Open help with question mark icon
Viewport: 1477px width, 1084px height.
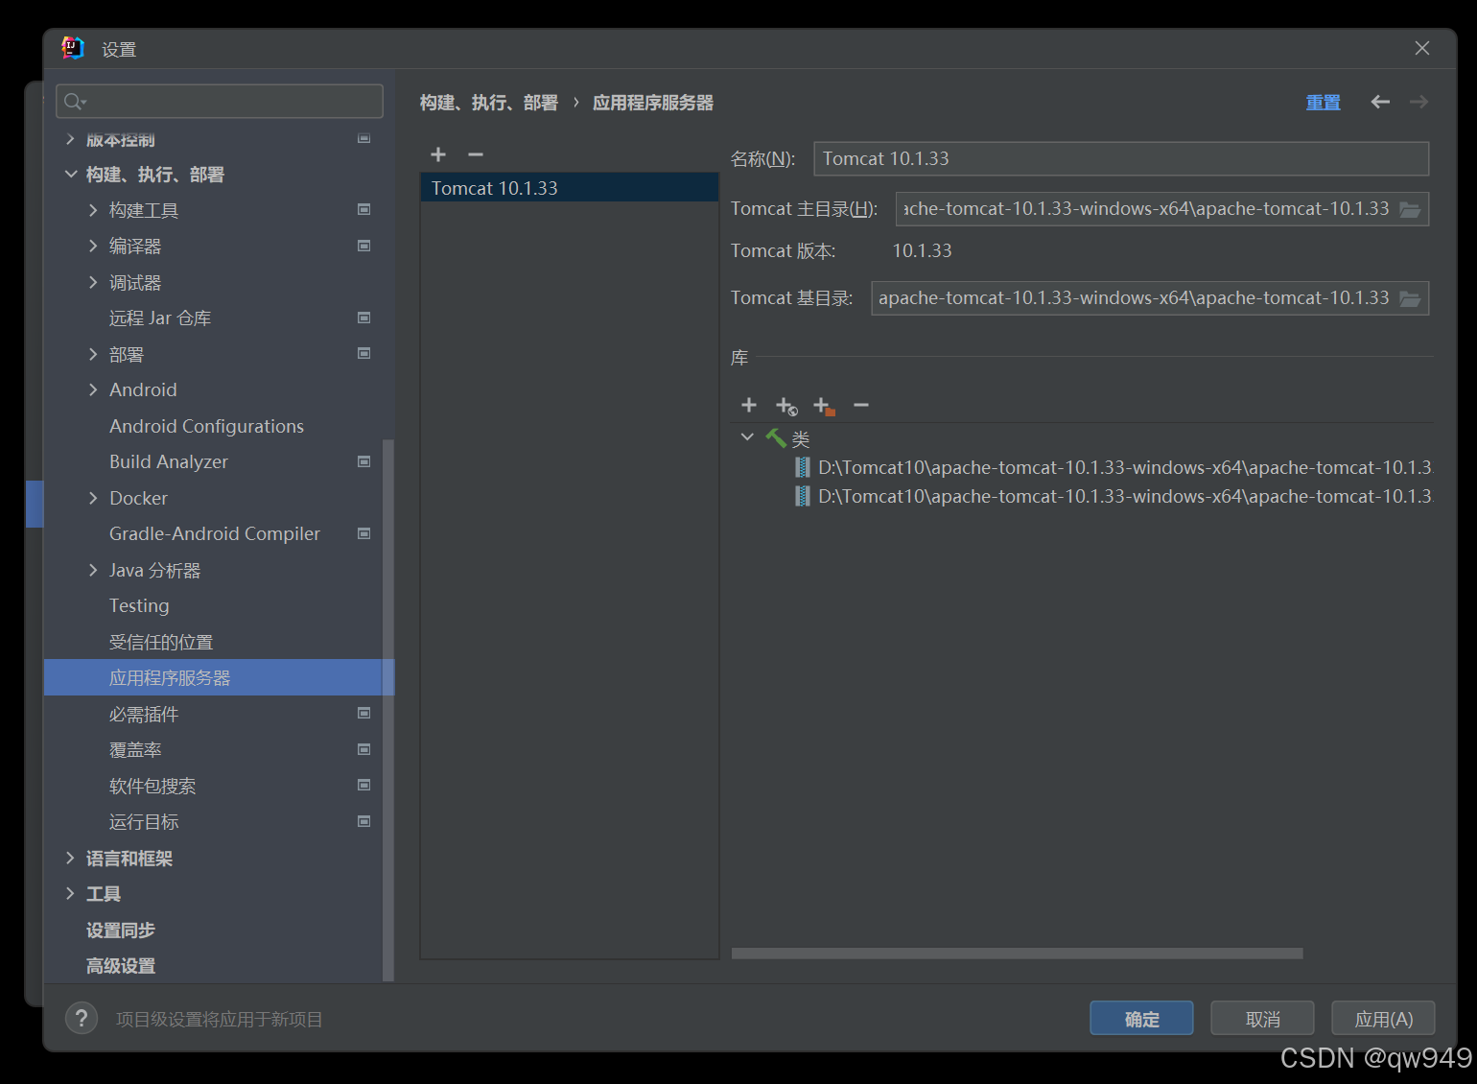[82, 1018]
